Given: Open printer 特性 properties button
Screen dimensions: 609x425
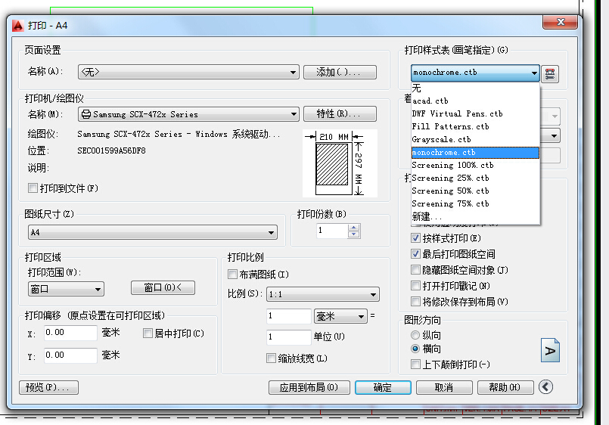Looking at the screenshot, I should tap(340, 113).
